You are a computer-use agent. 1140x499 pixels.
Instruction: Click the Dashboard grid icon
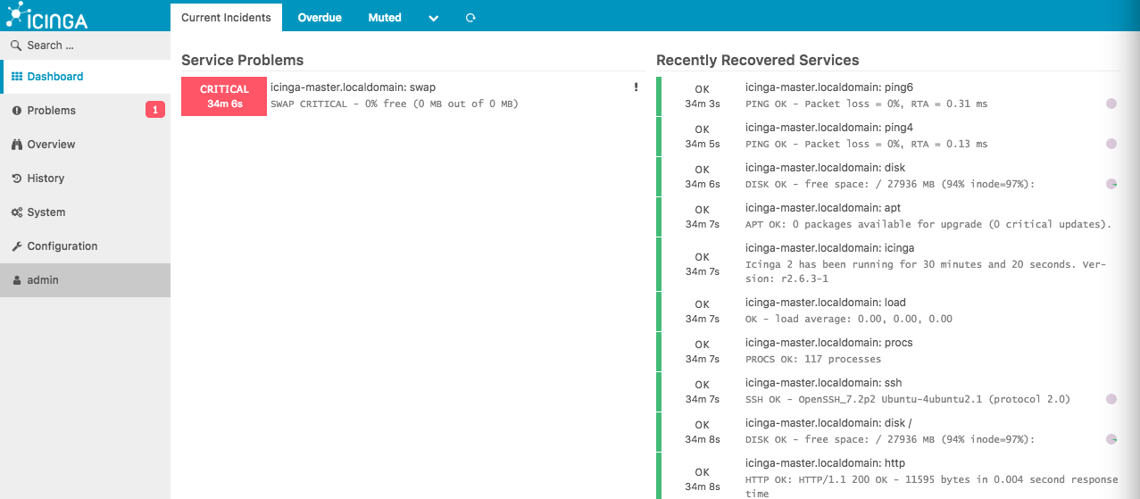tap(17, 77)
